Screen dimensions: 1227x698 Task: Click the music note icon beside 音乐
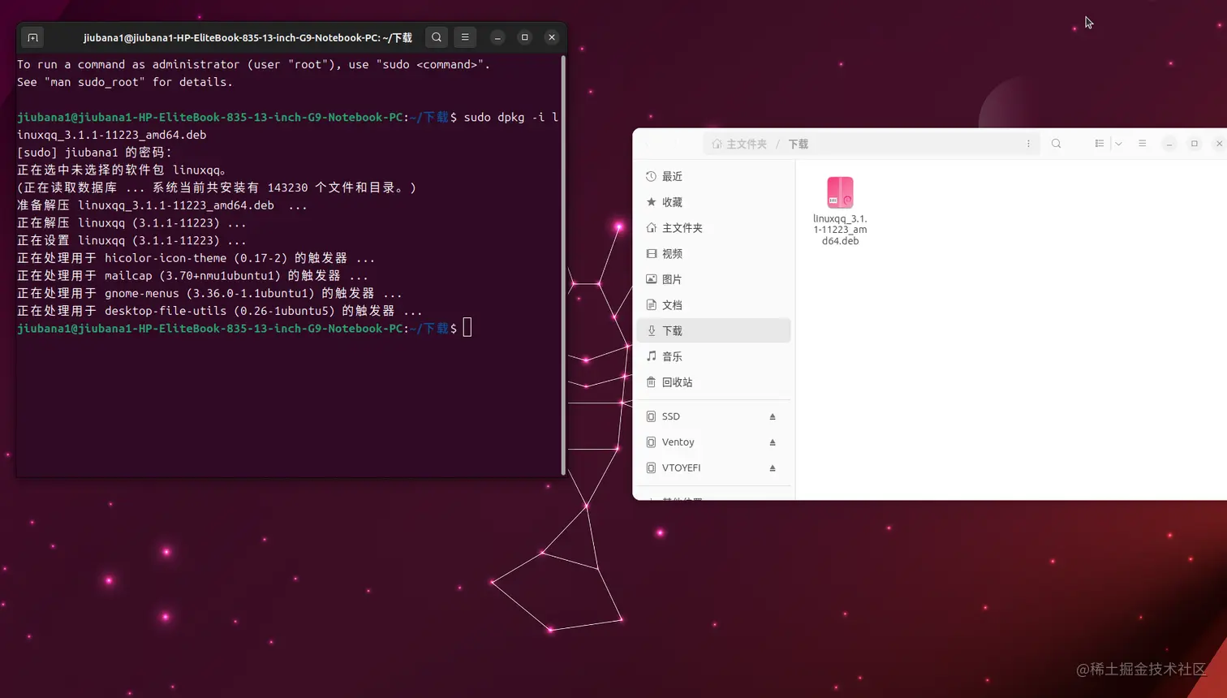tap(651, 356)
